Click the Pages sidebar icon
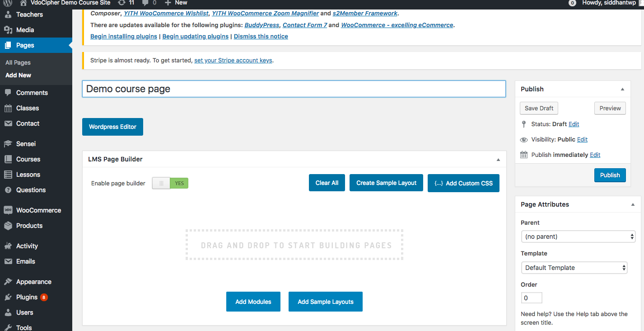 (8, 45)
